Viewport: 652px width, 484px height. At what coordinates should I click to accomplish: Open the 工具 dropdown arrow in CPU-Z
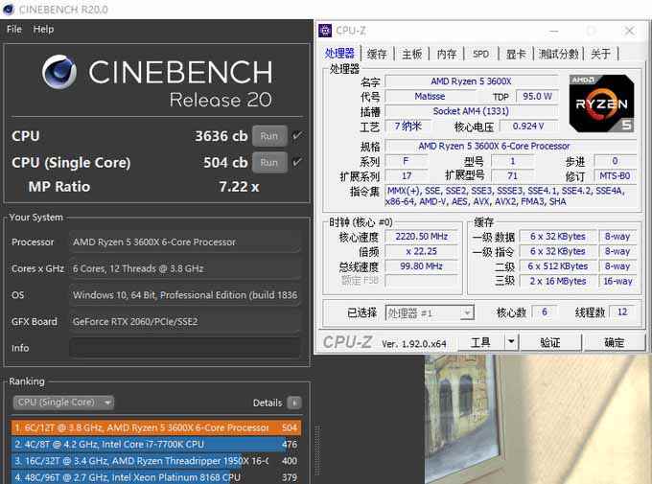pyautogui.click(x=511, y=342)
